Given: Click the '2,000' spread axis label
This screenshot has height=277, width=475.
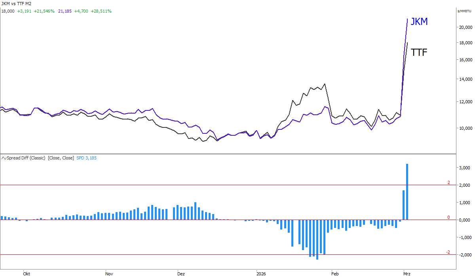Looking at the screenshot, I should (x=464, y=185).
